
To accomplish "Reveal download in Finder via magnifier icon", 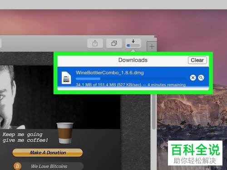I will point(201,78).
